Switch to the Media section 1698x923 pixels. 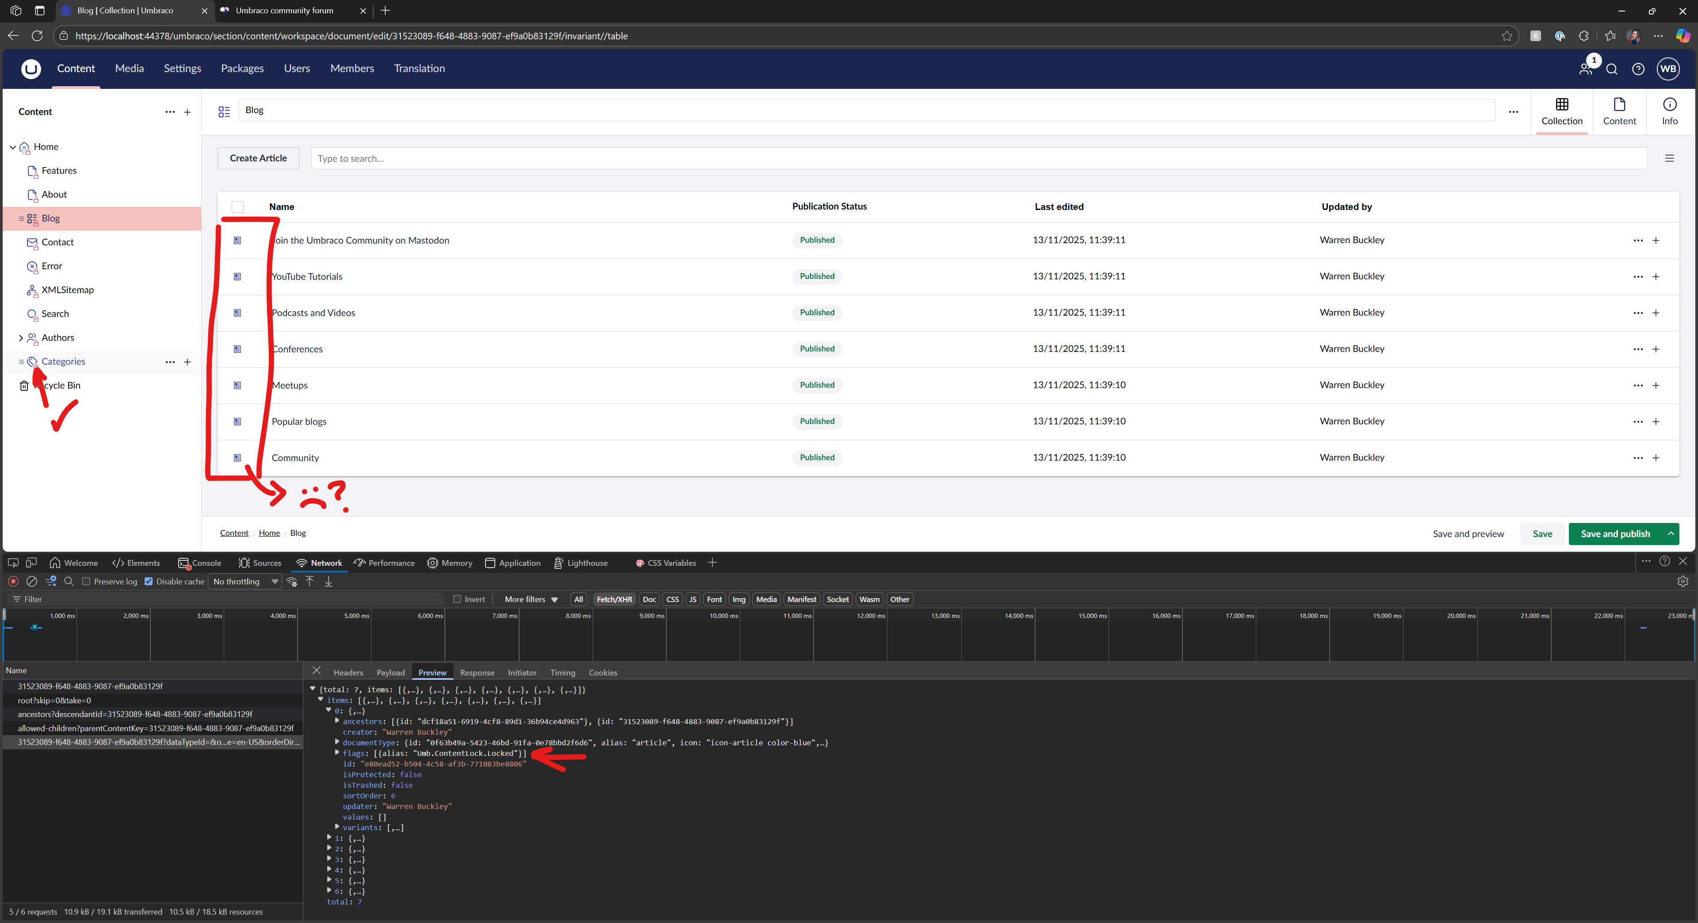(129, 69)
